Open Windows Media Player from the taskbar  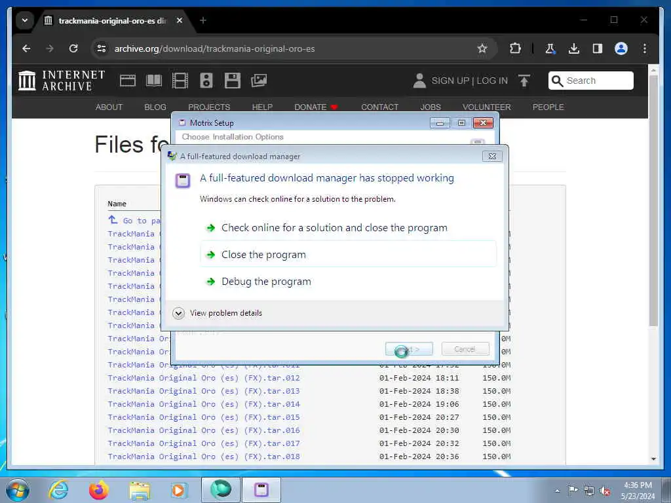click(178, 490)
